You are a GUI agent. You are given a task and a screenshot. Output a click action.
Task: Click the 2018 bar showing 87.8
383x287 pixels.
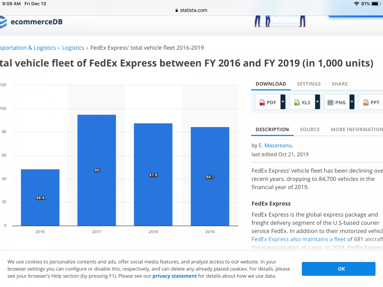tap(153, 174)
